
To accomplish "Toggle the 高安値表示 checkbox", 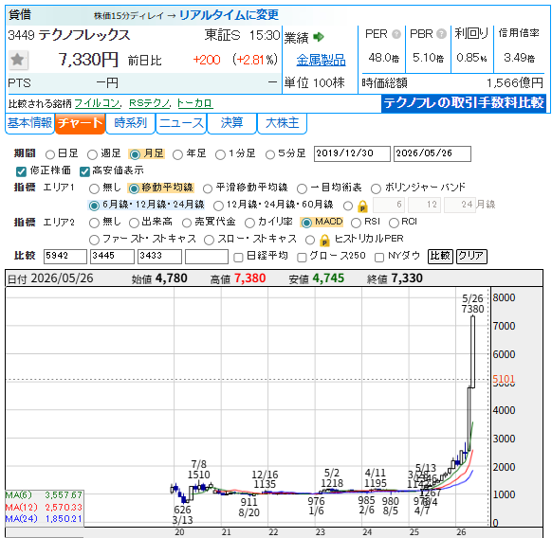I will [84, 171].
